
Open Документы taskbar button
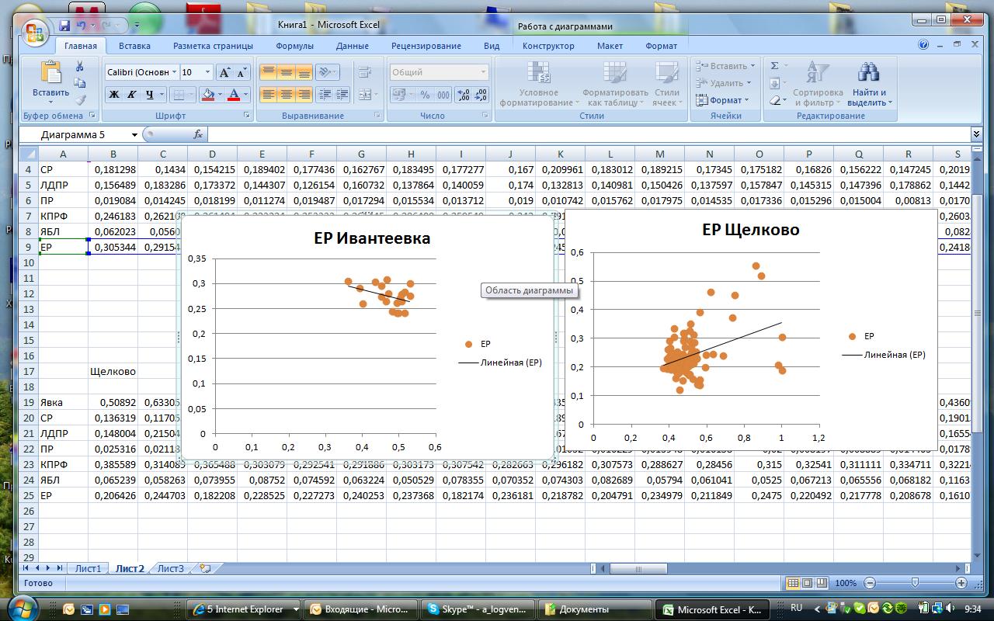click(594, 609)
